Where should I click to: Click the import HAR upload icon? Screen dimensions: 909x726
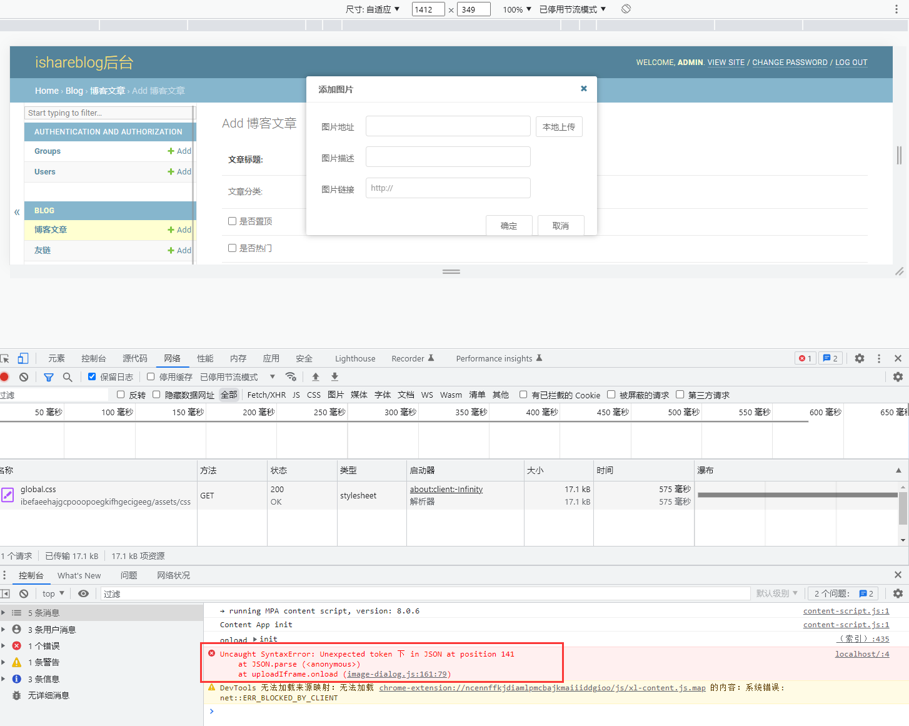(316, 376)
